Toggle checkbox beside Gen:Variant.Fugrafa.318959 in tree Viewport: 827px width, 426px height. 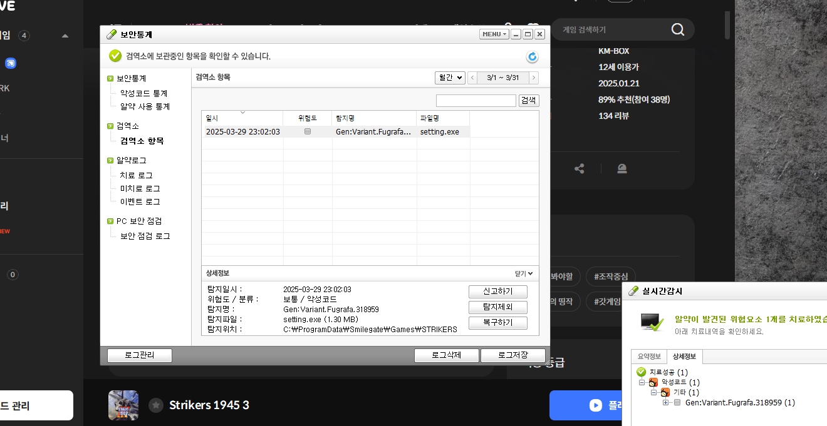coord(677,403)
